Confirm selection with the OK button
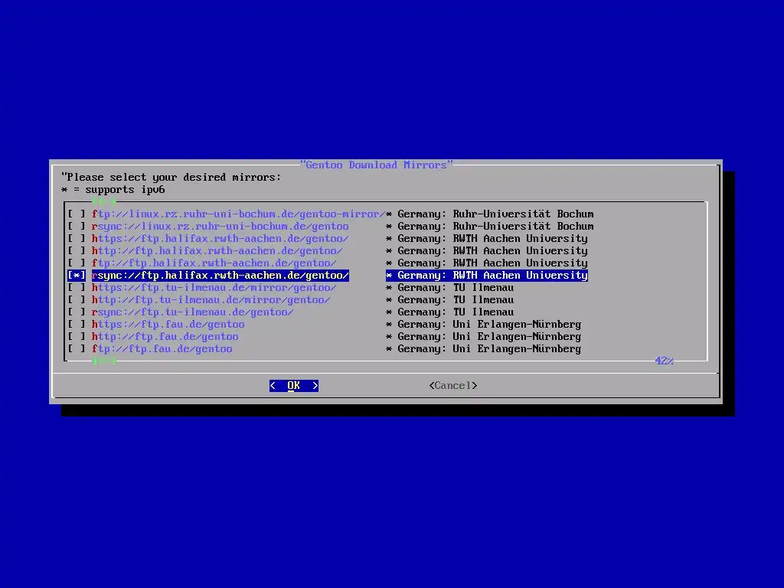Screen dimensions: 784x588 click(x=294, y=386)
